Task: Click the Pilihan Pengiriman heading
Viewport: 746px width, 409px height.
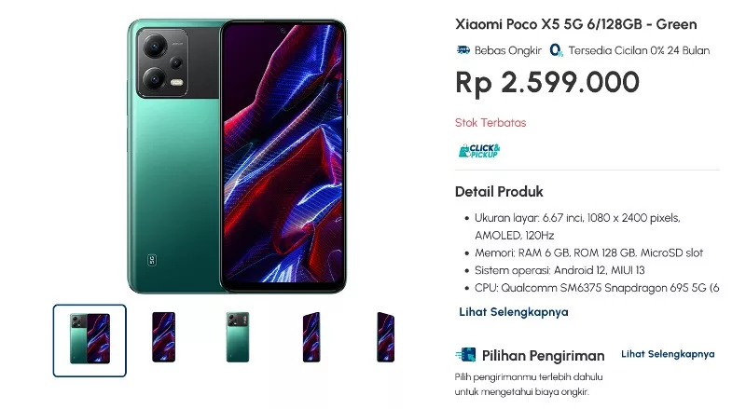Action: (x=543, y=355)
